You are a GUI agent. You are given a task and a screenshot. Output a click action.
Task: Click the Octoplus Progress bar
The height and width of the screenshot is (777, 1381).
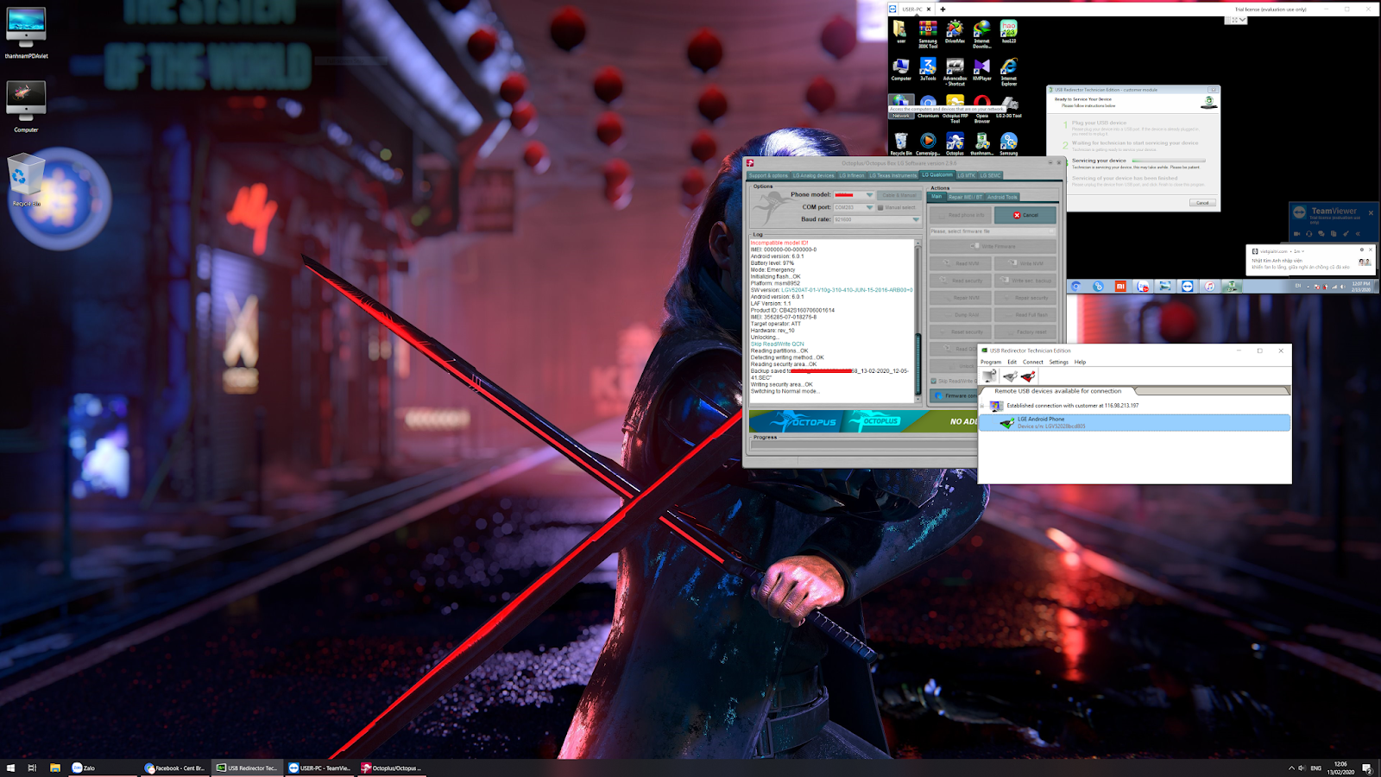click(x=863, y=445)
